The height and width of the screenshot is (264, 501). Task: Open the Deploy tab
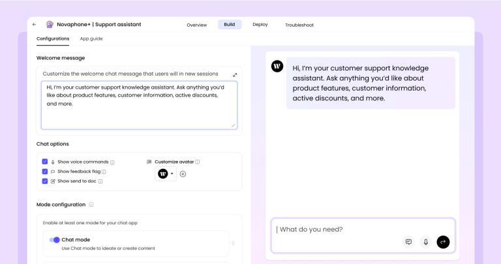pyautogui.click(x=260, y=25)
